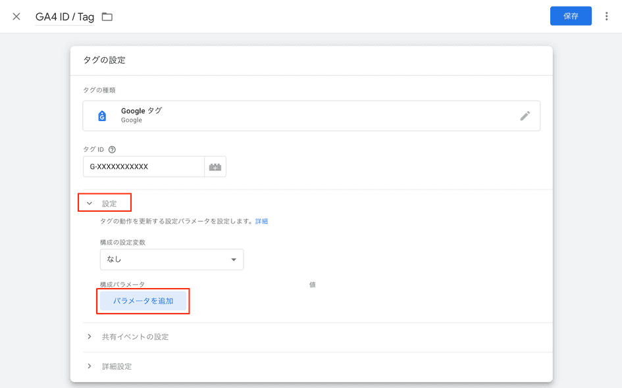The height and width of the screenshot is (388, 622).
Task: Open the variable picker icon beside the tag ID field
Action: coord(216,166)
